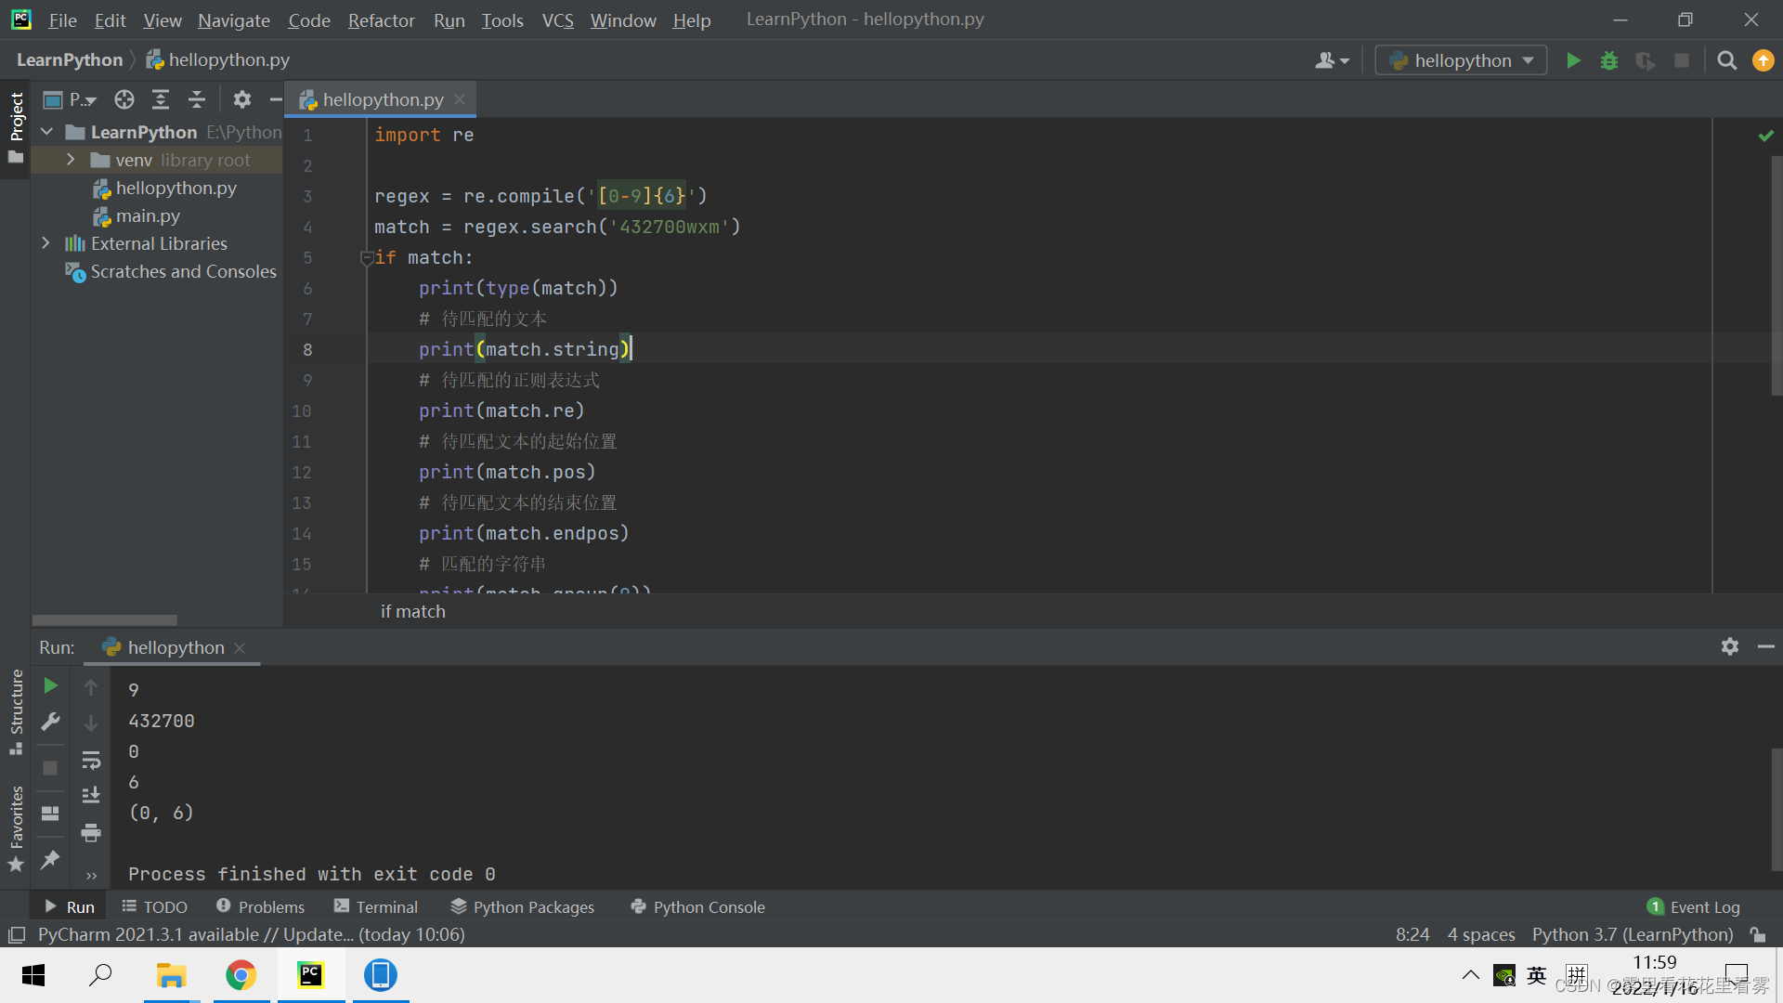Open Run panel settings gear
Viewport: 1783px width, 1003px height.
click(1729, 646)
